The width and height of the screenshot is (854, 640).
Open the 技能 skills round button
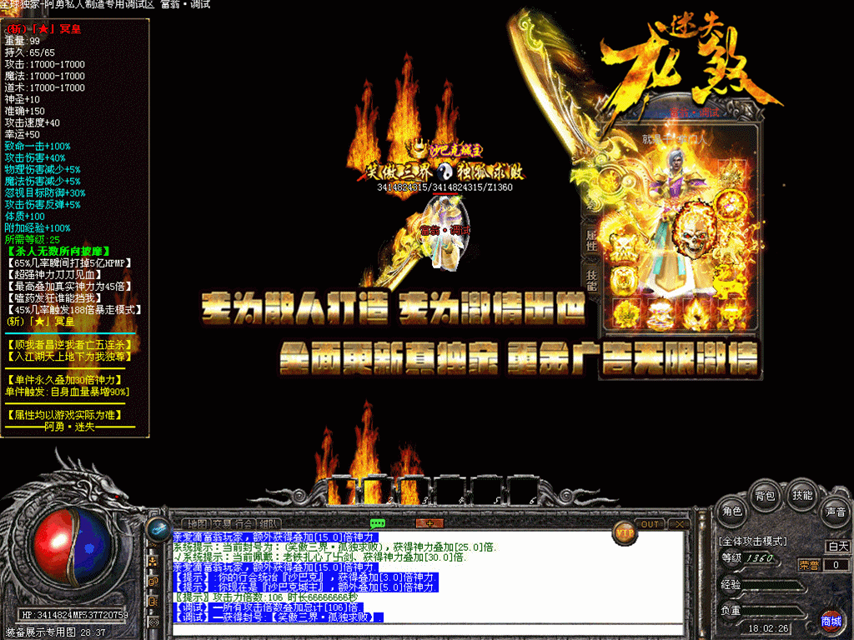tap(802, 495)
